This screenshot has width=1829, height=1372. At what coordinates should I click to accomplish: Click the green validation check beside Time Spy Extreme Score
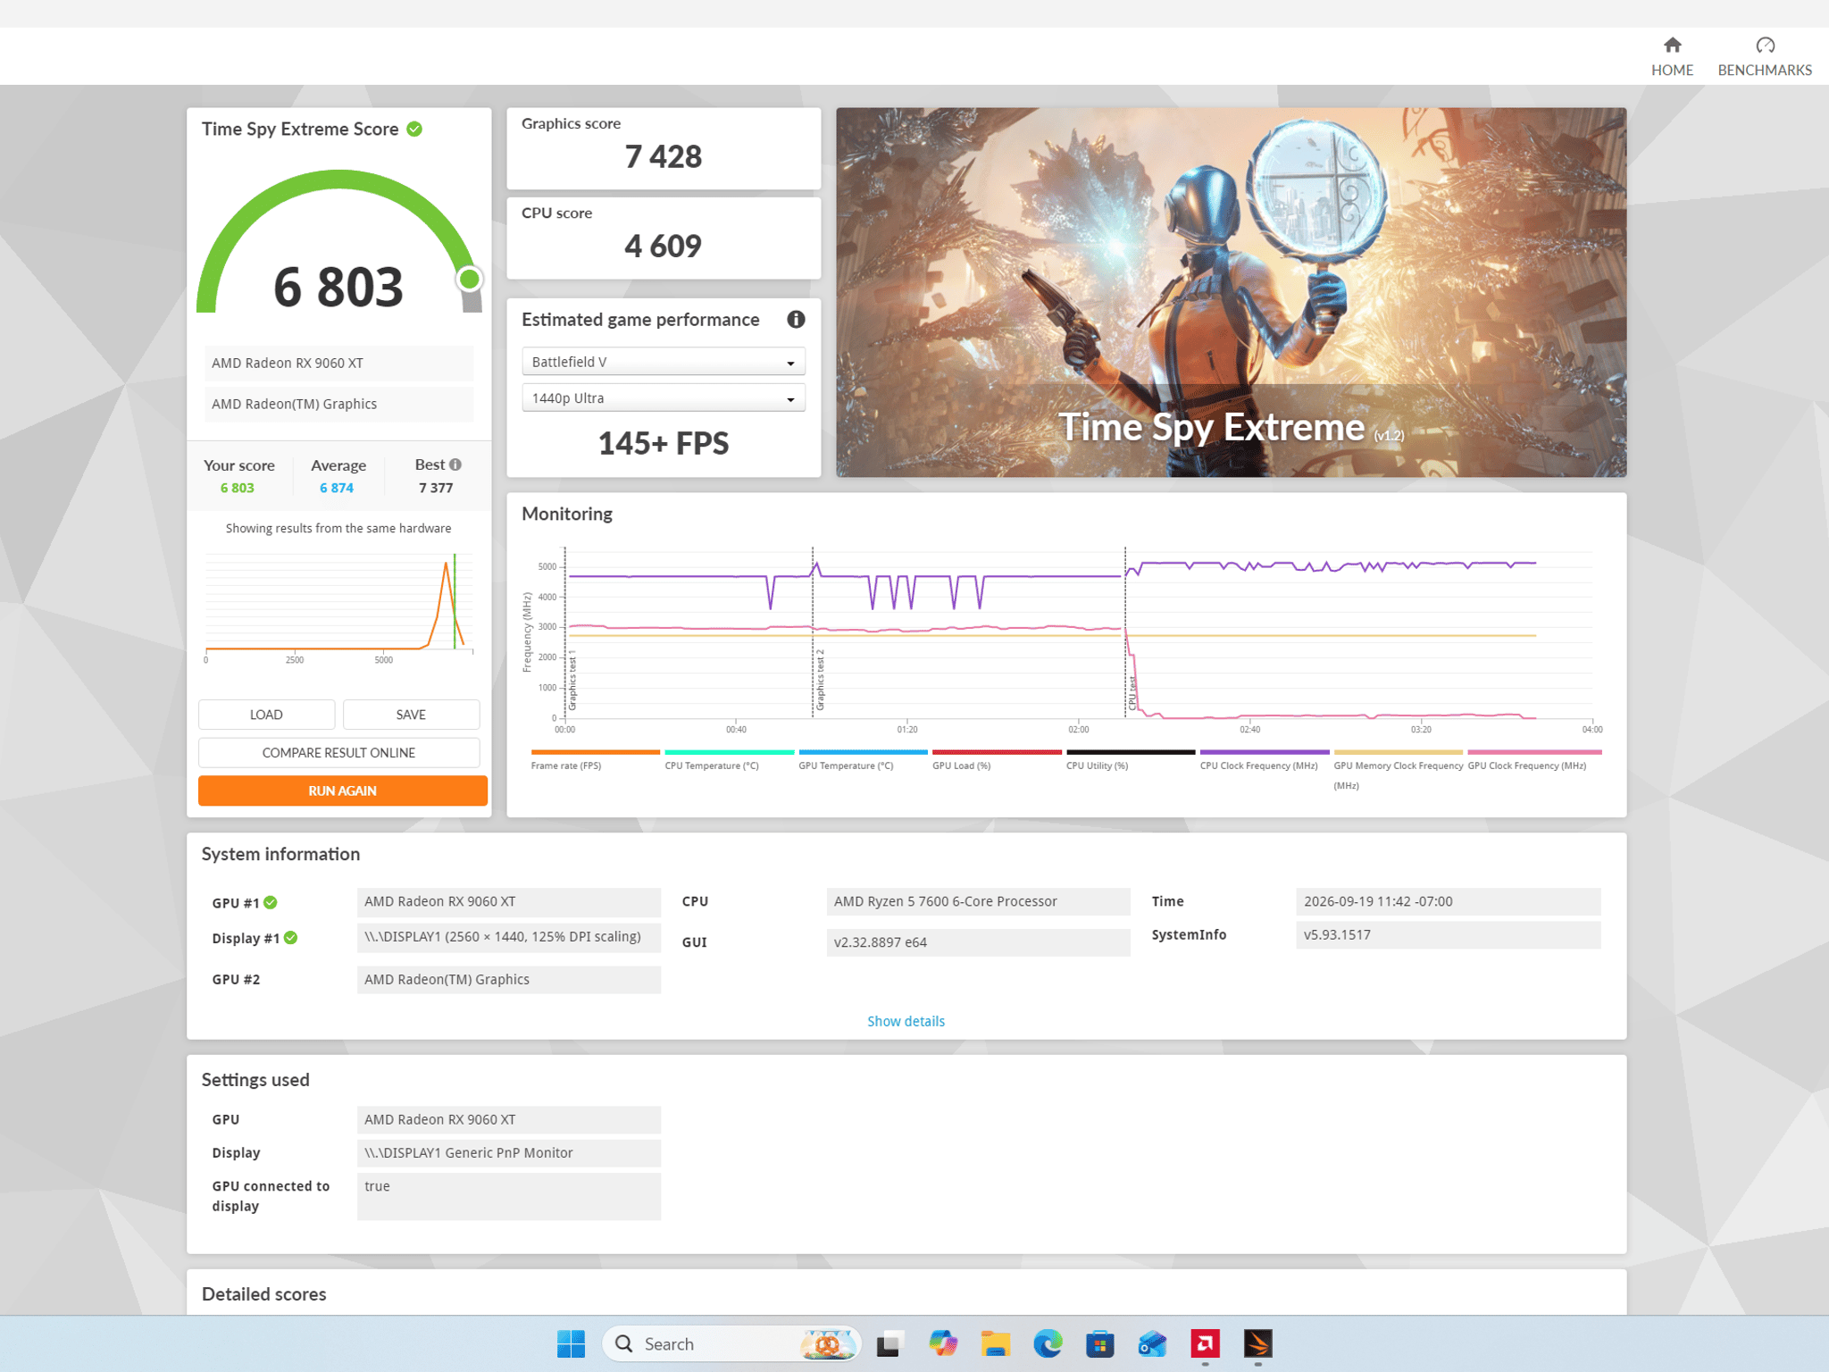coord(414,129)
